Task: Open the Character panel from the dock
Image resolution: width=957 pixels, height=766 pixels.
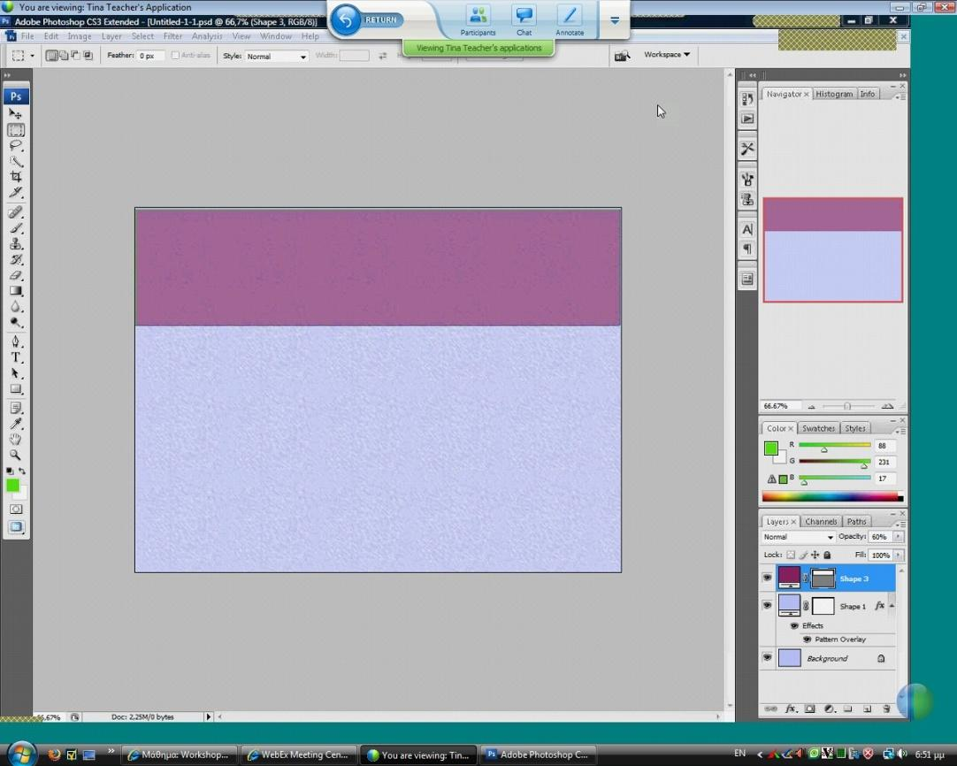Action: [747, 229]
